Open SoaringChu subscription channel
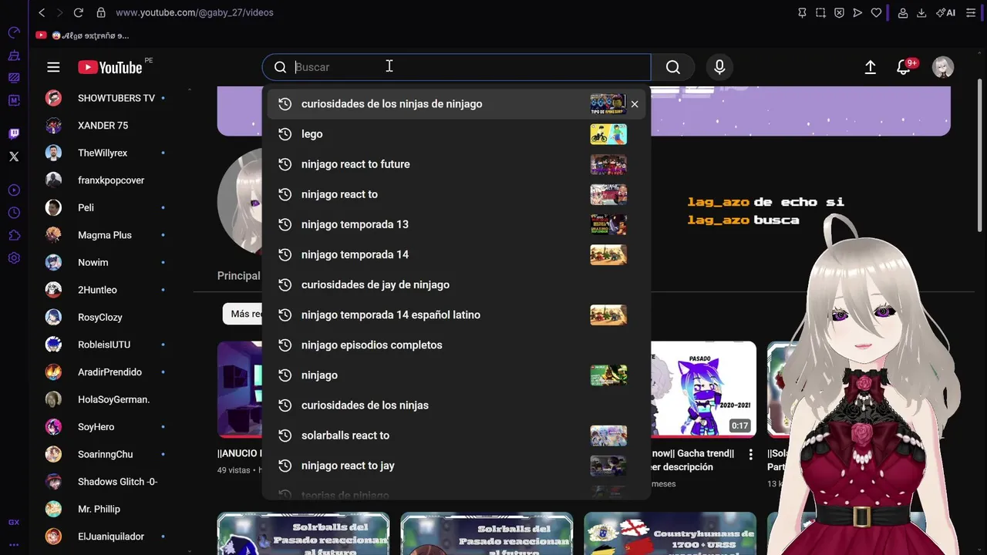 pos(106,454)
